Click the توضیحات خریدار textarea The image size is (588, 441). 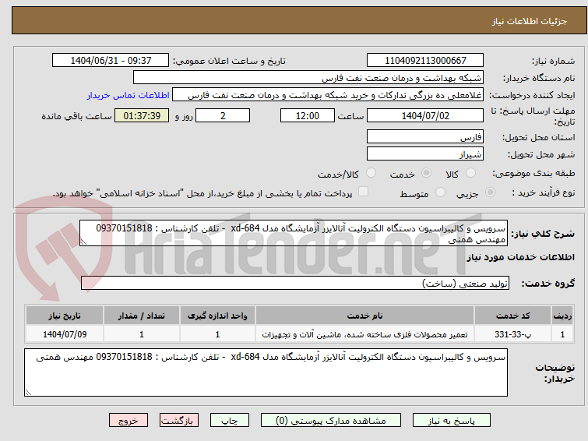pos(266,372)
